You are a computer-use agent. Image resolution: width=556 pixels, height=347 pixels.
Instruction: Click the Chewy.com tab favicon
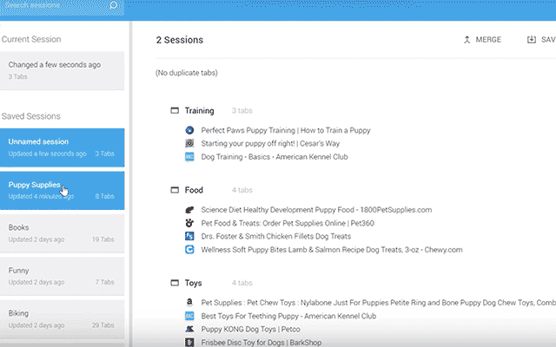coord(189,249)
